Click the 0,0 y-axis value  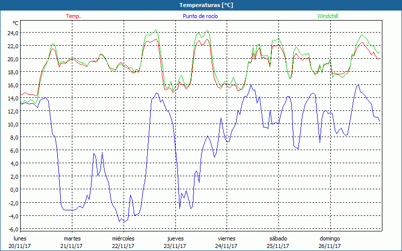14,189
